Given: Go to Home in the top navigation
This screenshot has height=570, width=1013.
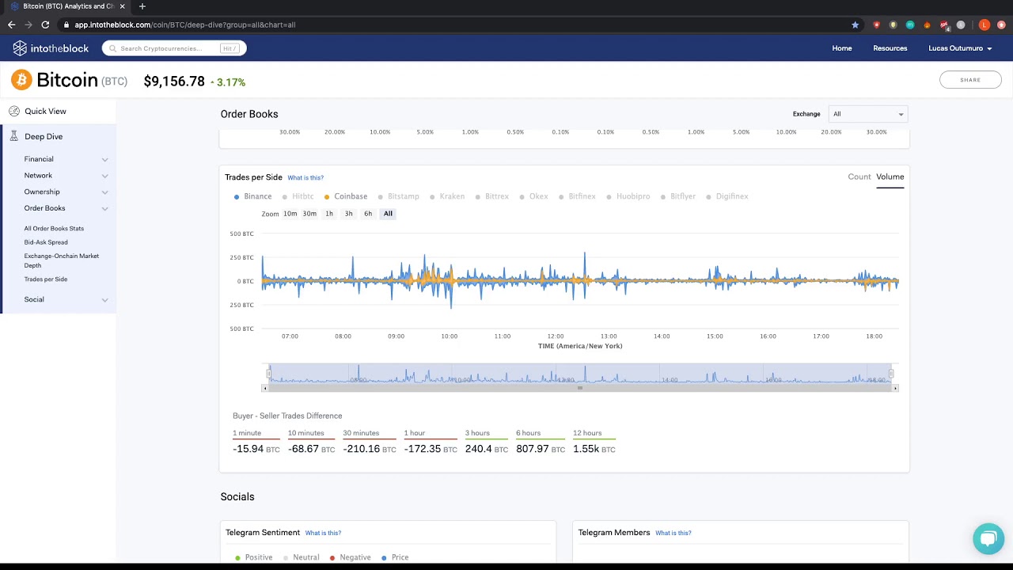Looking at the screenshot, I should click(x=842, y=48).
